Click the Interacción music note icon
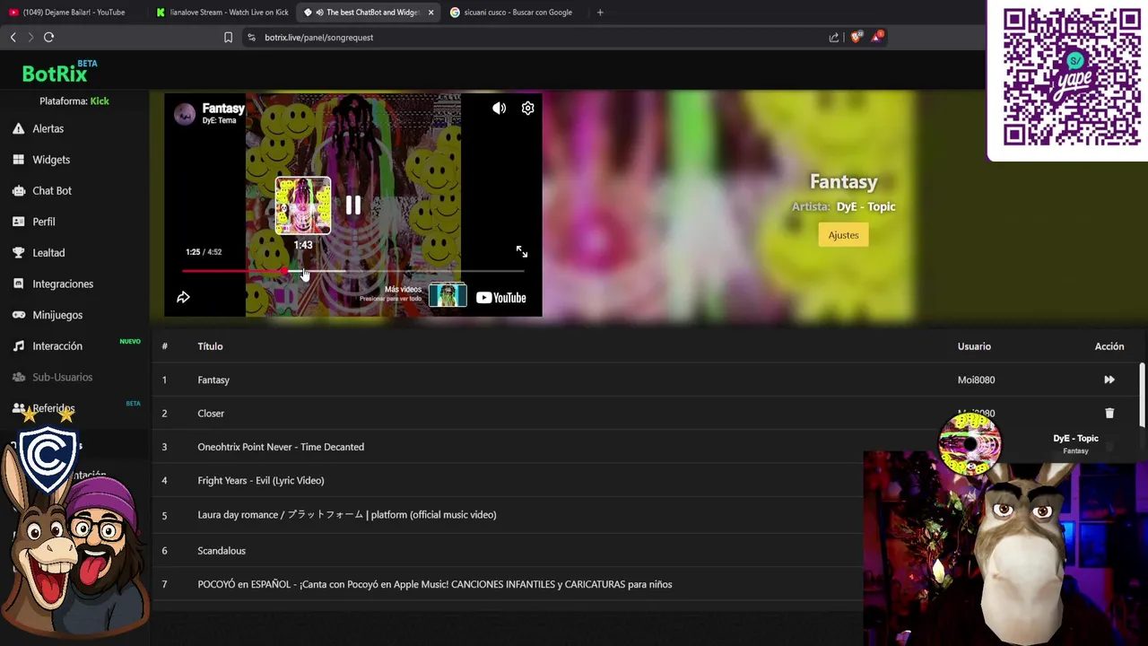Screen dimensions: 1148x646 [18, 345]
